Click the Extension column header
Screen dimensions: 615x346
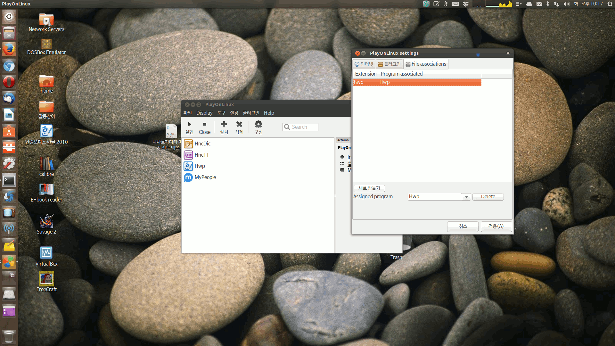click(x=366, y=74)
